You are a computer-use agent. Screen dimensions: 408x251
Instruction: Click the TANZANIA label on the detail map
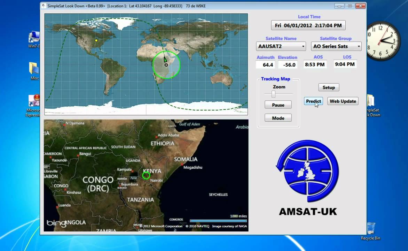(141, 200)
